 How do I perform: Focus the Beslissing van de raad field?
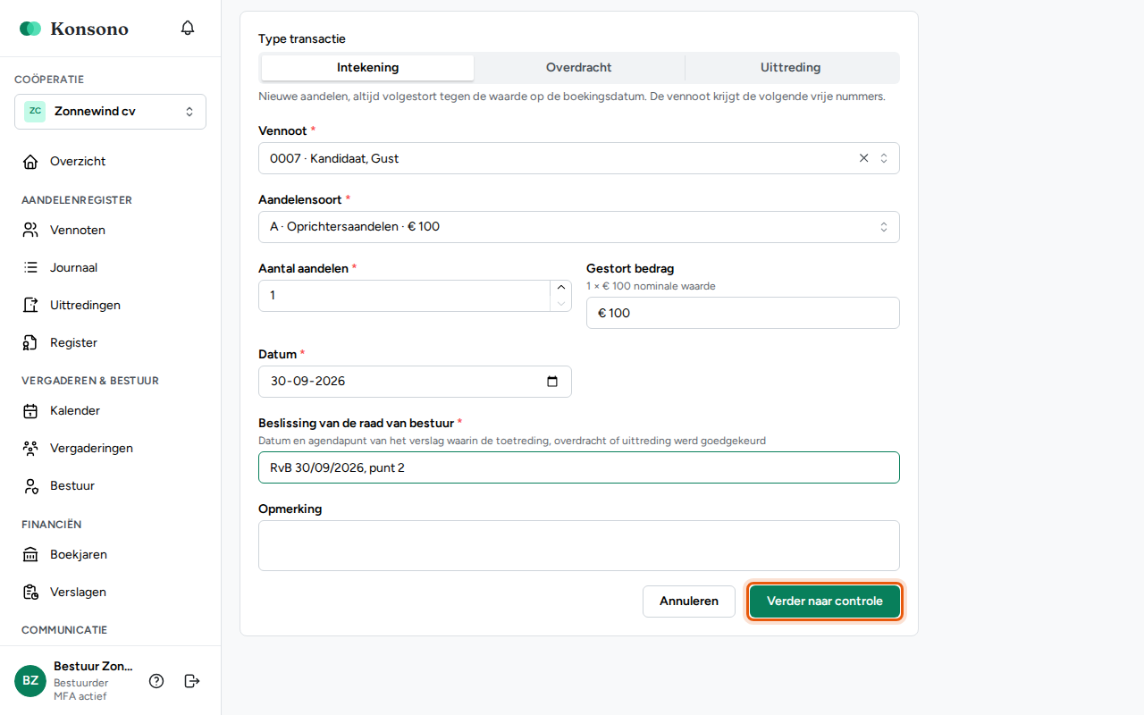click(x=578, y=467)
